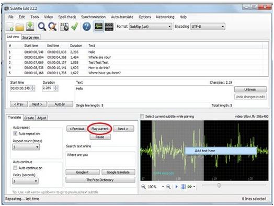Click the Next > button beside Auto br
Screen dimensions: 274x206
[38, 105]
